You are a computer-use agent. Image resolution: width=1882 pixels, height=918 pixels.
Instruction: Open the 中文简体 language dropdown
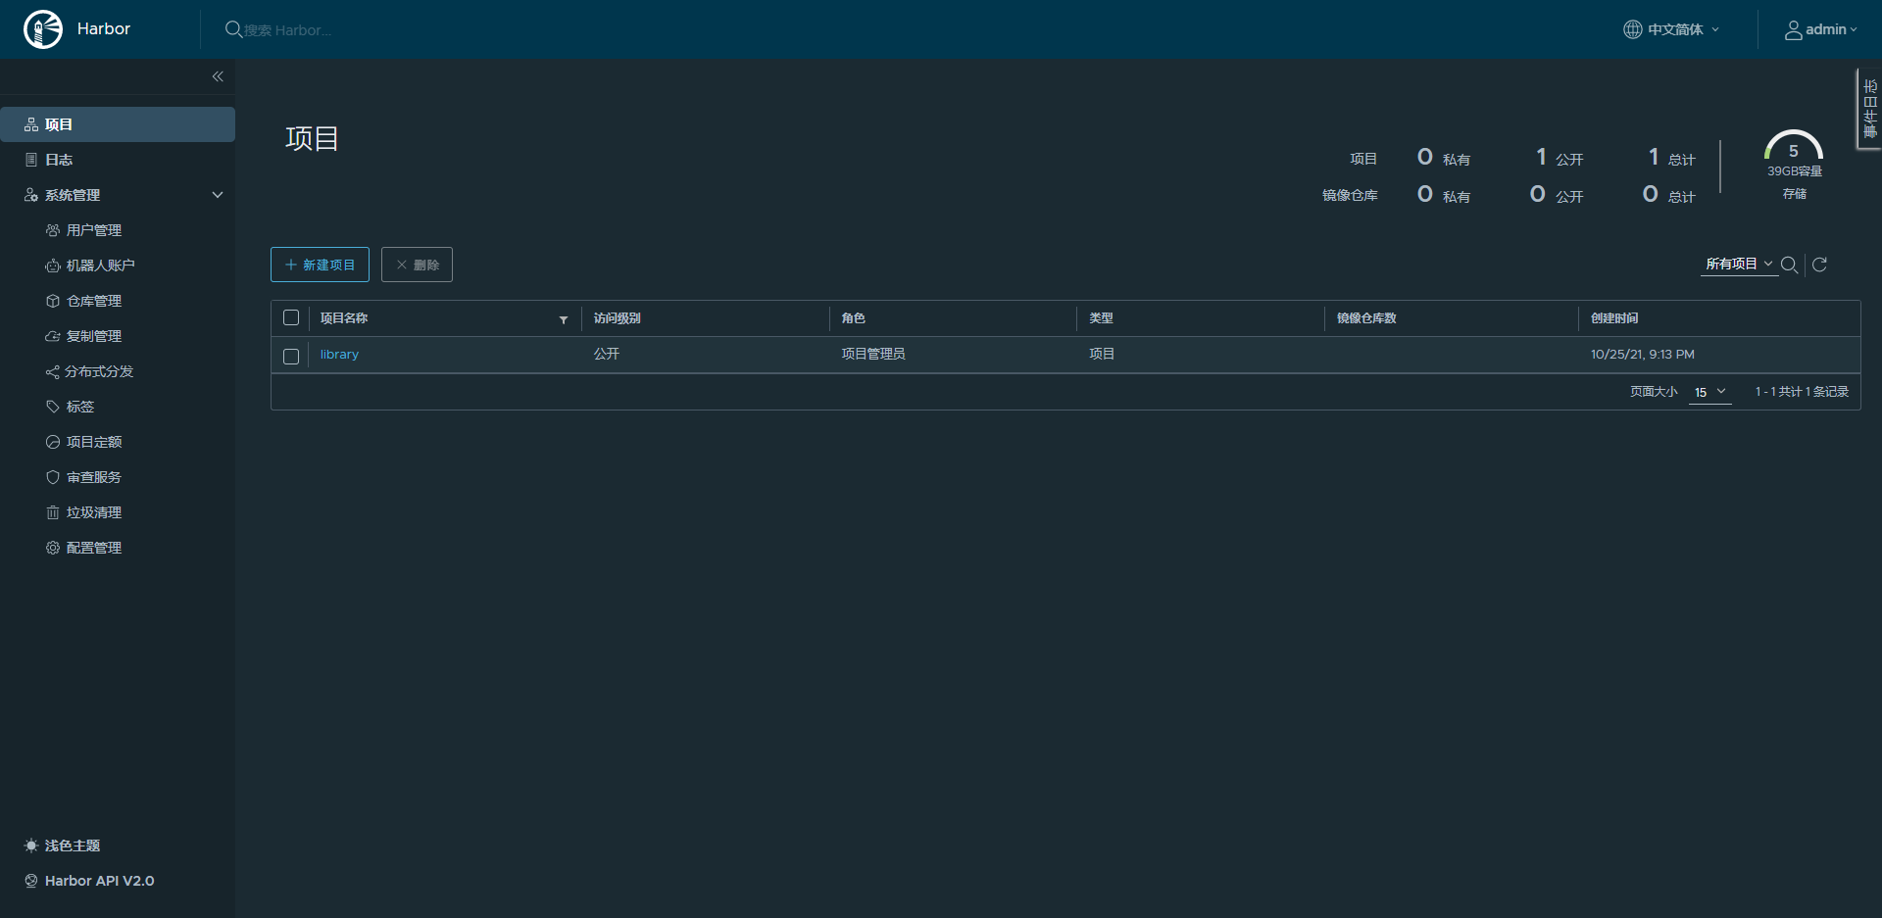[1672, 29]
